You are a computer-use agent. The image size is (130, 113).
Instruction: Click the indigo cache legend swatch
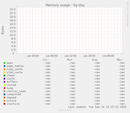pos(4,79)
